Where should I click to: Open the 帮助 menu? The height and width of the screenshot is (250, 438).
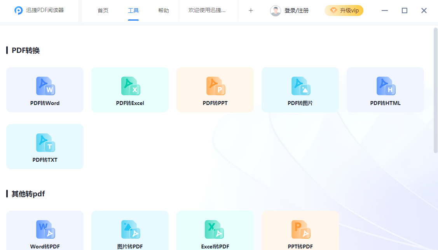164,10
